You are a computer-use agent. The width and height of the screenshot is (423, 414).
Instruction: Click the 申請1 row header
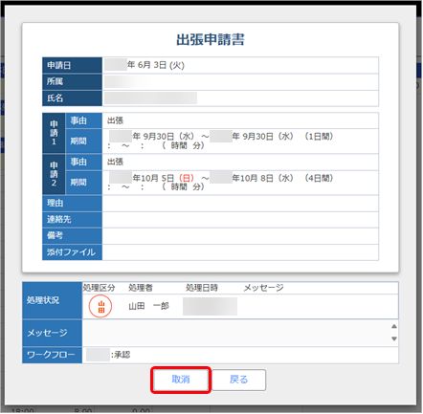[54, 133]
